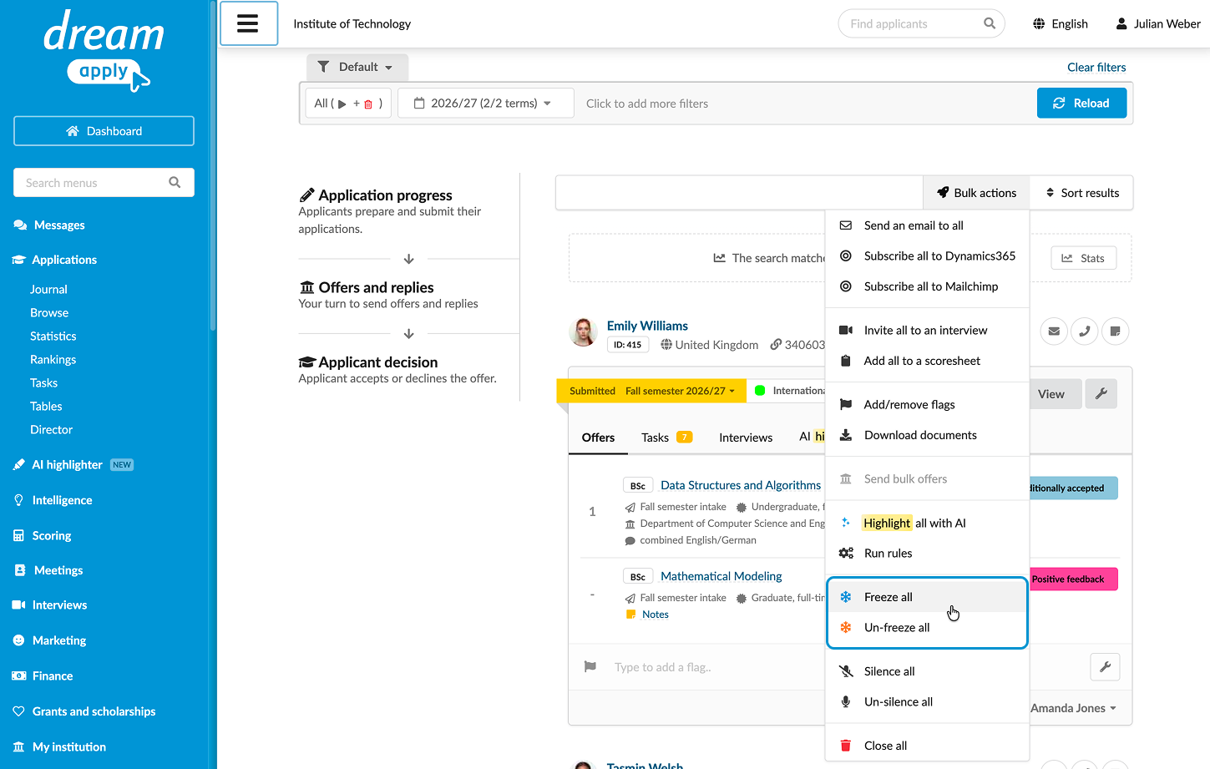1210x769 pixels.
Task: Switch to the Offers tab
Action: 598,438
